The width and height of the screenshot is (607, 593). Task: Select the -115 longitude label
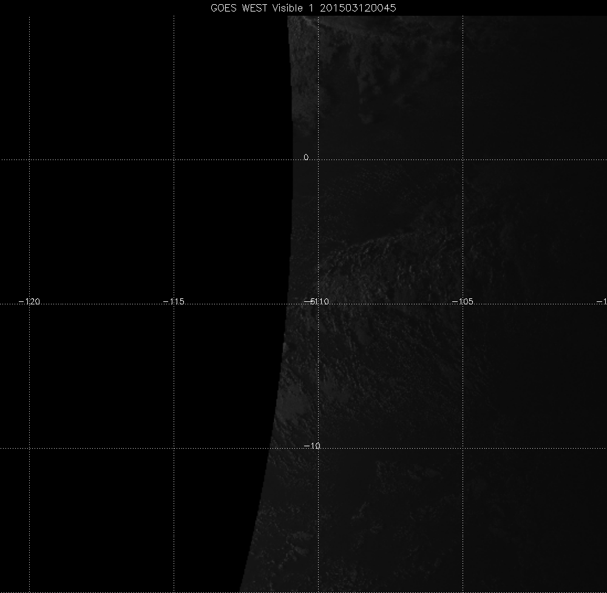pyautogui.click(x=174, y=301)
